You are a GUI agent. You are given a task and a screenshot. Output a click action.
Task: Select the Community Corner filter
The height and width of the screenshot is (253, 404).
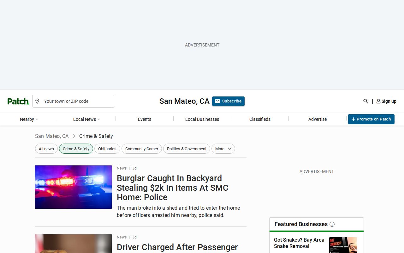click(x=142, y=149)
